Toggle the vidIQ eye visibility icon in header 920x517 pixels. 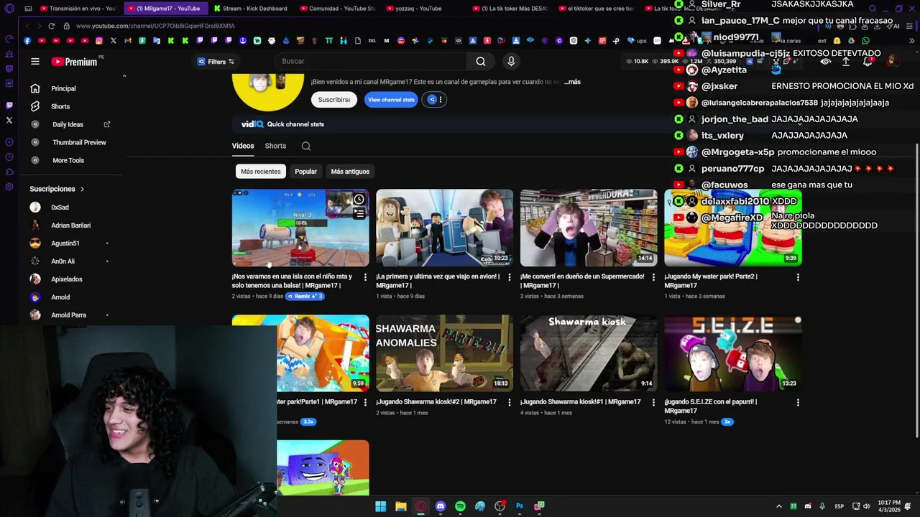point(826,62)
